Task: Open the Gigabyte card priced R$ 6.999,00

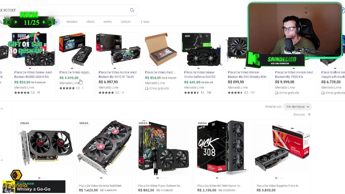Action: click(75, 72)
